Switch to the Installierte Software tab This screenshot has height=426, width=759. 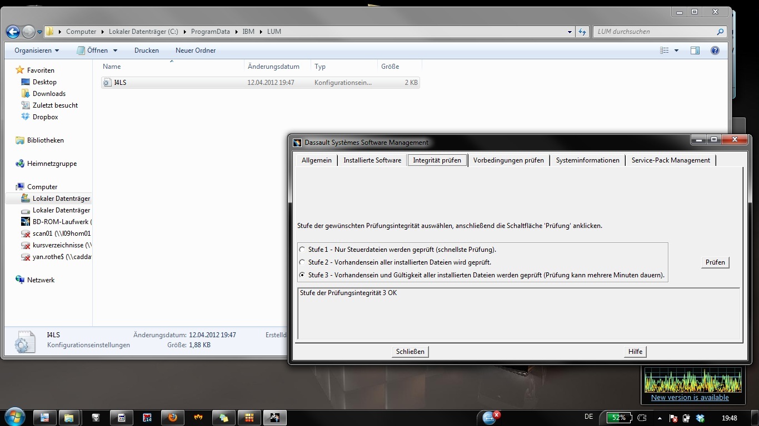click(372, 160)
